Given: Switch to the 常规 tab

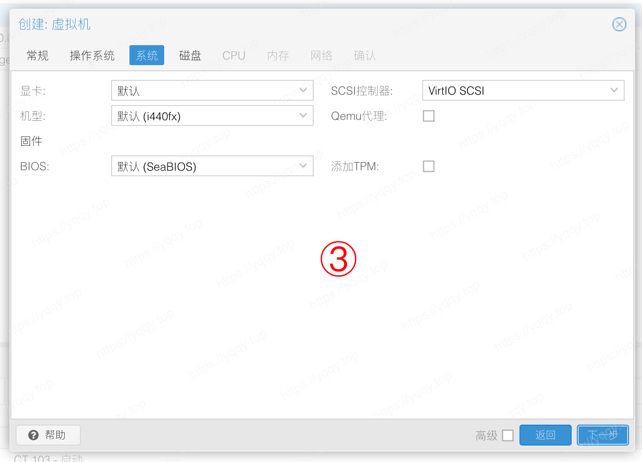Looking at the screenshot, I should click(x=37, y=56).
